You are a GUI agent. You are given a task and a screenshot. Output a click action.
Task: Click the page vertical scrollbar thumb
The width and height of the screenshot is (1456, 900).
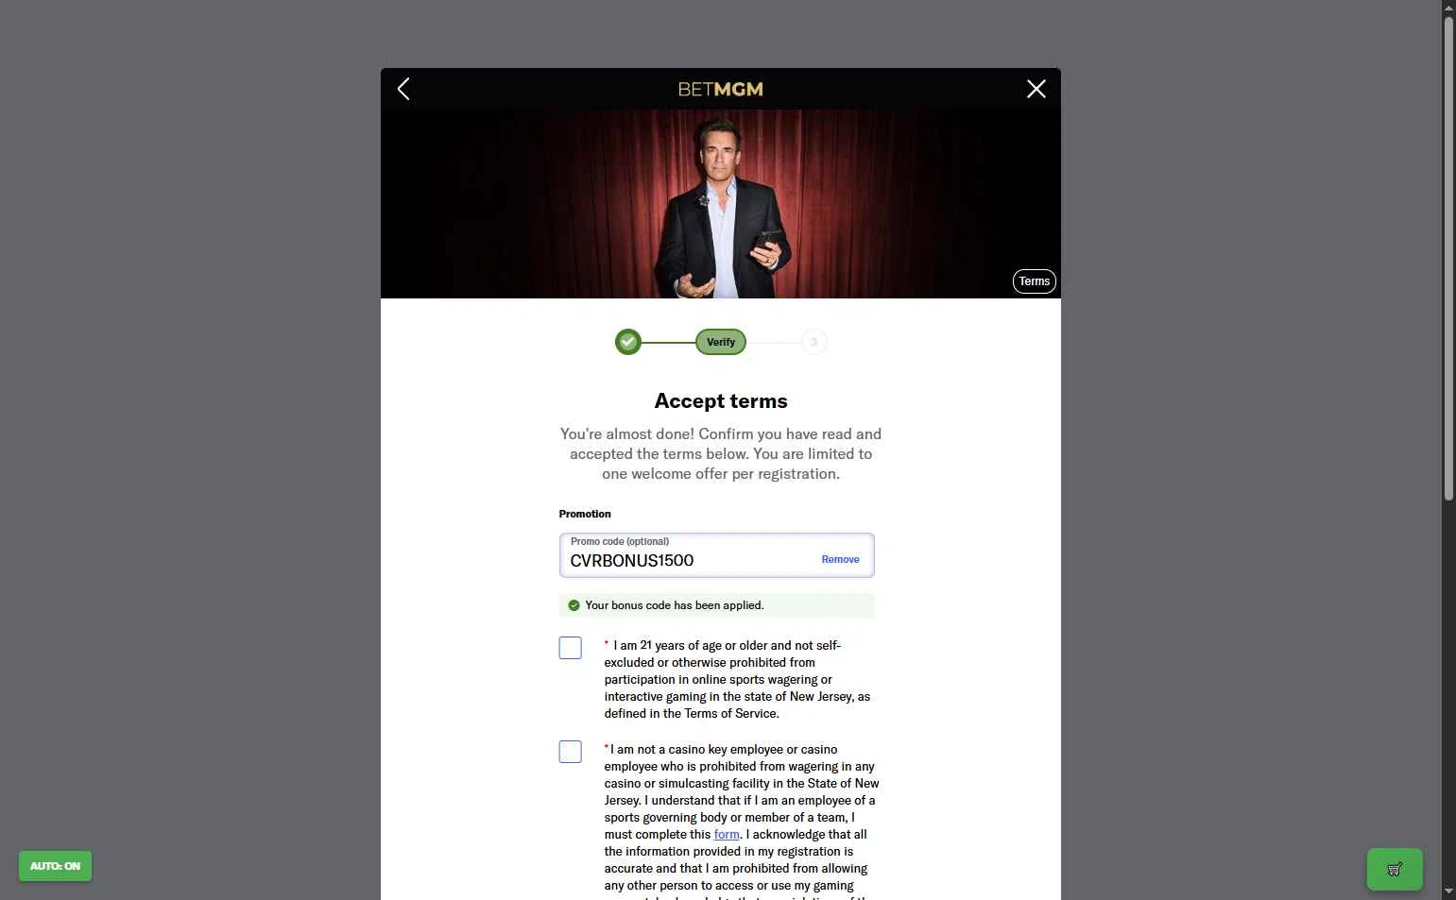(x=1448, y=258)
